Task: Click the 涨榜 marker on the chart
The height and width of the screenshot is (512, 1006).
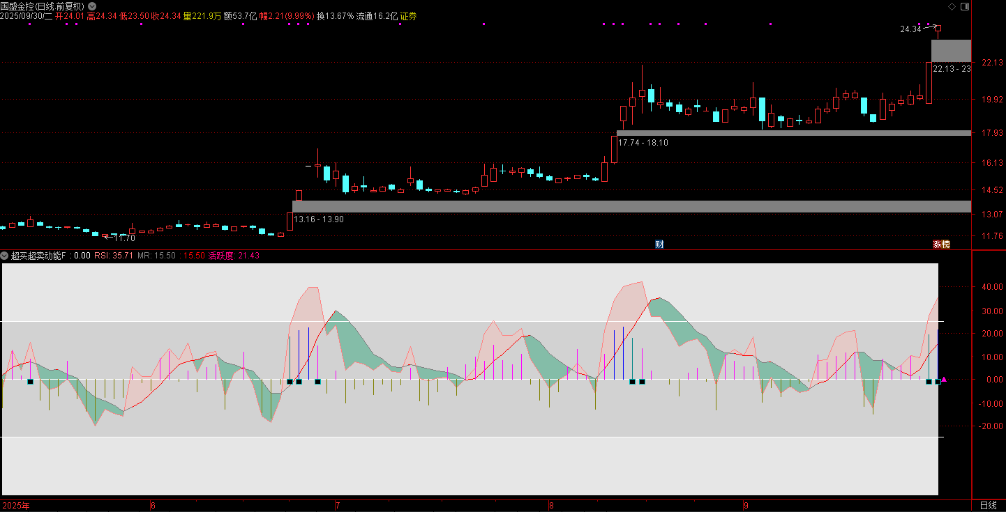Action: [x=942, y=244]
